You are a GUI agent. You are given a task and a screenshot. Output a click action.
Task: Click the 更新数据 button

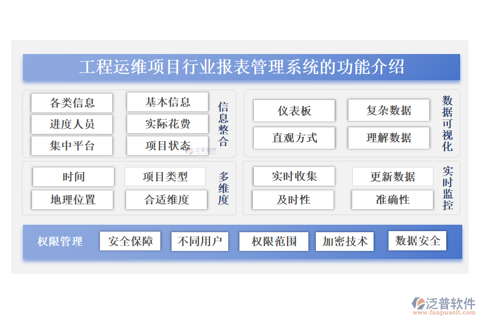point(393,177)
